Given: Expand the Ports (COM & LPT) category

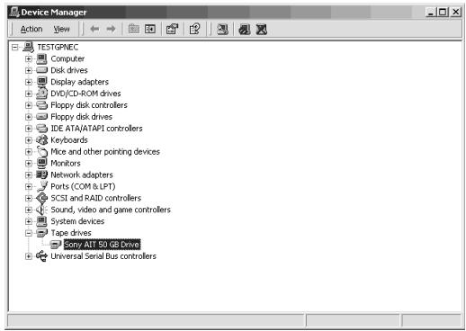Looking at the screenshot, I should coord(29,186).
